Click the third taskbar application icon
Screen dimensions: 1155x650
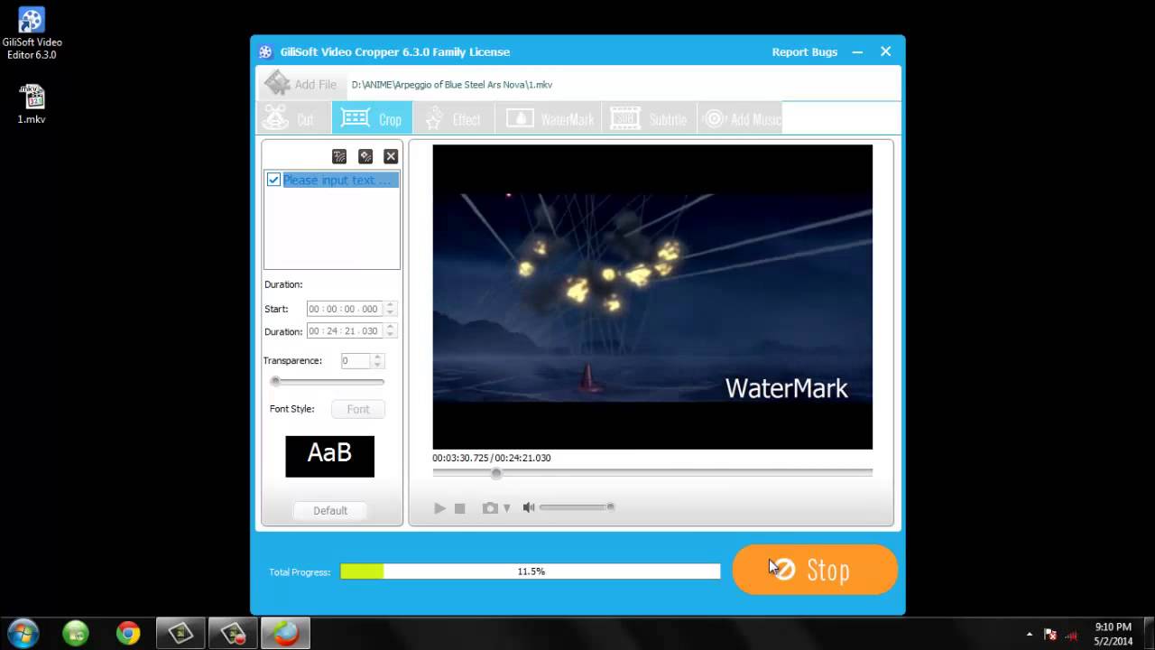[180, 634]
